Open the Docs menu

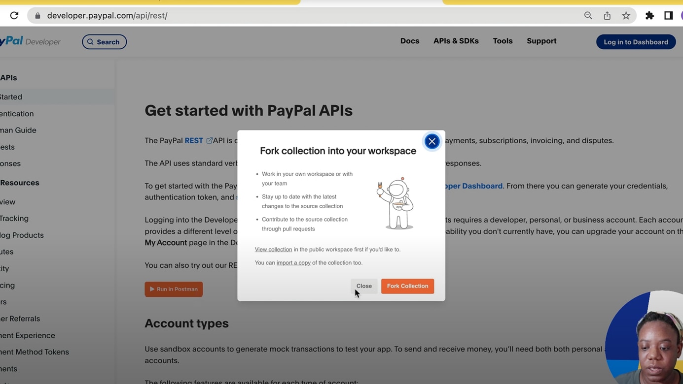[x=410, y=41]
